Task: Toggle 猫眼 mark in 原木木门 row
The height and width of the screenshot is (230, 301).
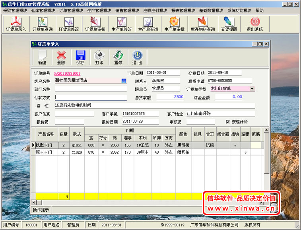Action: [x=245, y=152]
